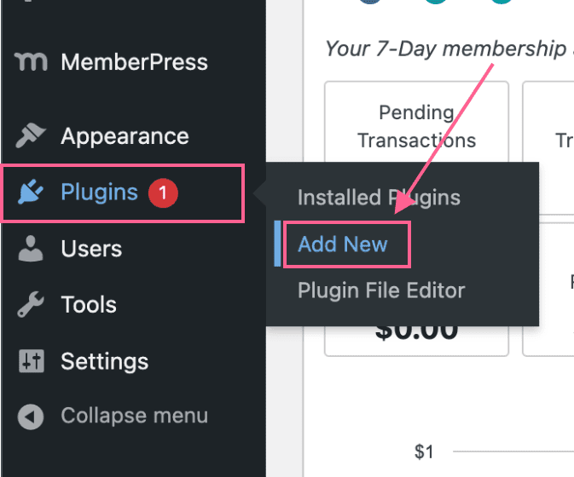Click the MemberPress logo icon
The width and height of the screenshot is (574, 477).
pos(31,62)
